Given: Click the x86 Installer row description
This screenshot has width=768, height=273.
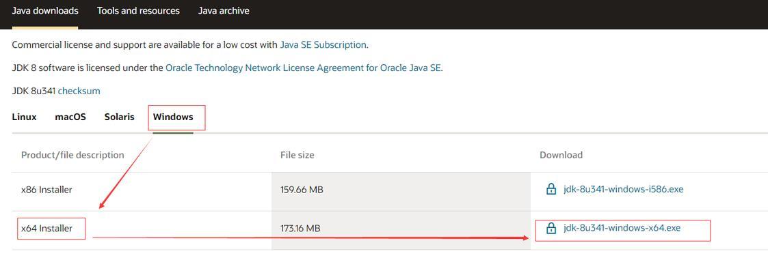Looking at the screenshot, I should coord(47,190).
